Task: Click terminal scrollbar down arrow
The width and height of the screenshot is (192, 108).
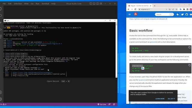Action: pos(116,77)
